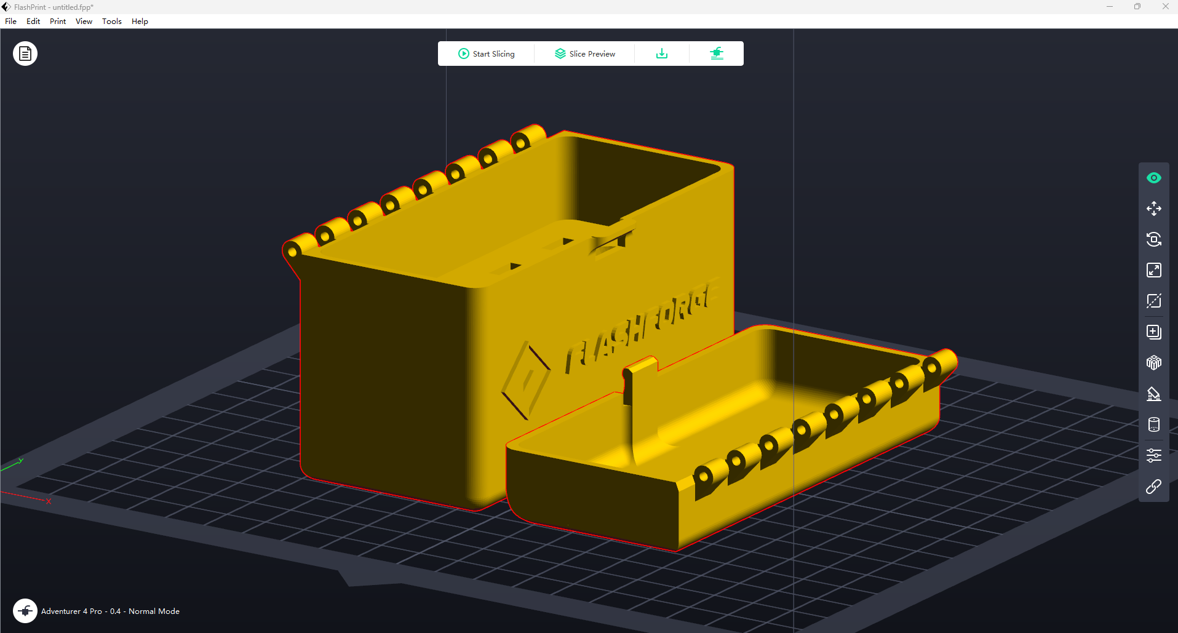Open the Supports tool

click(1153, 394)
